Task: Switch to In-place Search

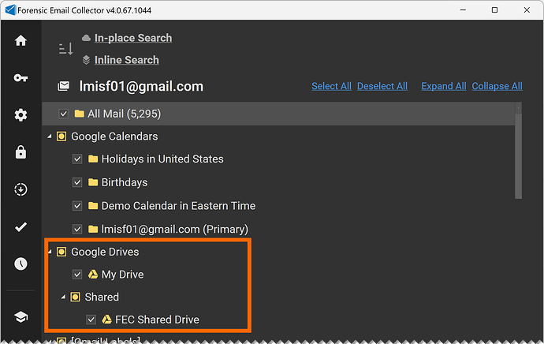Action: pos(132,38)
